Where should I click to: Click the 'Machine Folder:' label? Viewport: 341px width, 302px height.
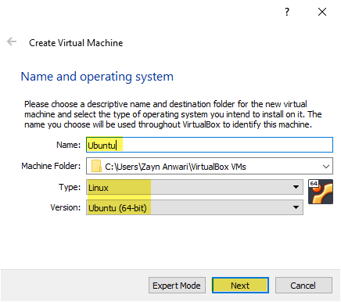click(51, 166)
